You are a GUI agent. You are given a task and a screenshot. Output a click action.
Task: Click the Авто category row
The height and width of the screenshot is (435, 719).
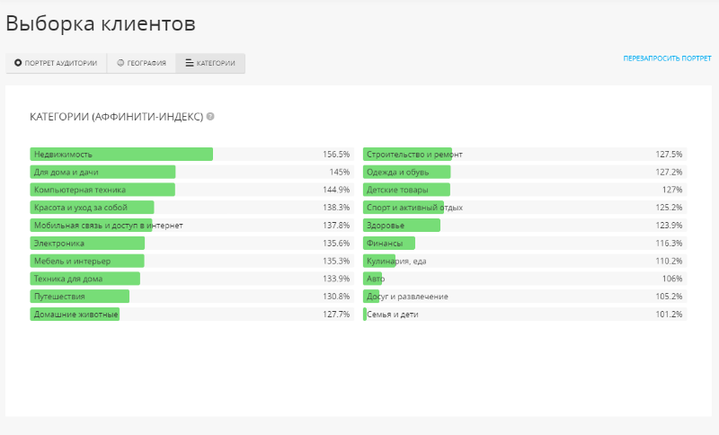click(373, 279)
